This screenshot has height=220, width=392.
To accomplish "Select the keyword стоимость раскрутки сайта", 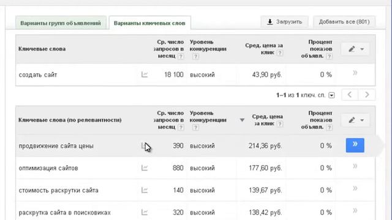I will (59, 190).
